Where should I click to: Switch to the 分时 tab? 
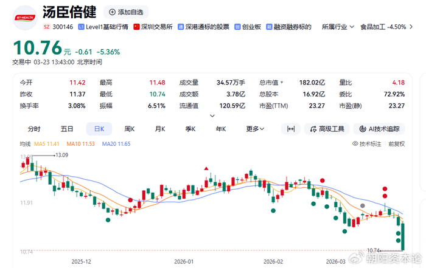click(x=34, y=129)
